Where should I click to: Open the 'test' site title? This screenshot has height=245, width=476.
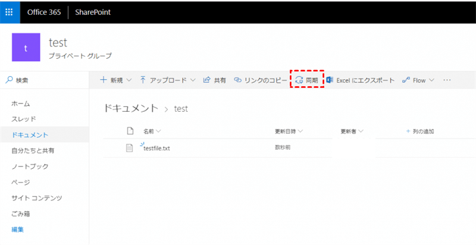[58, 43]
